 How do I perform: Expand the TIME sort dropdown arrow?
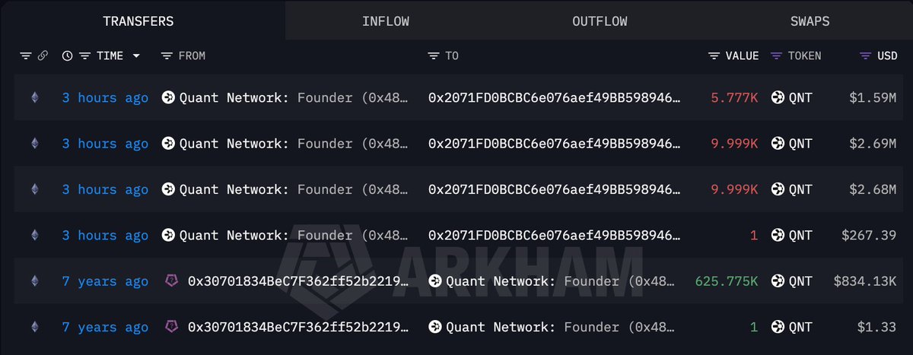pos(136,56)
